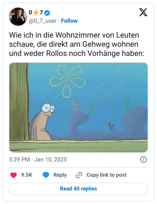
Task: Open the circled info icon beside the date
Action: coord(143,160)
